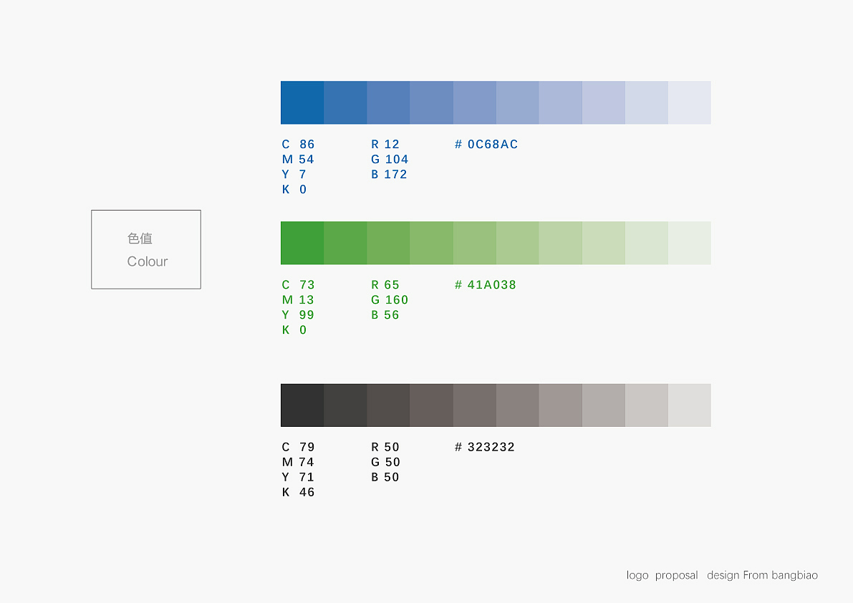Pick the darkest green swatch

click(x=302, y=243)
